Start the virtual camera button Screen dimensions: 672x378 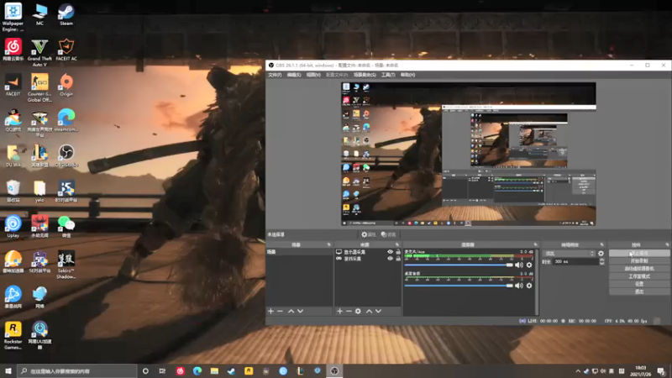click(x=639, y=269)
